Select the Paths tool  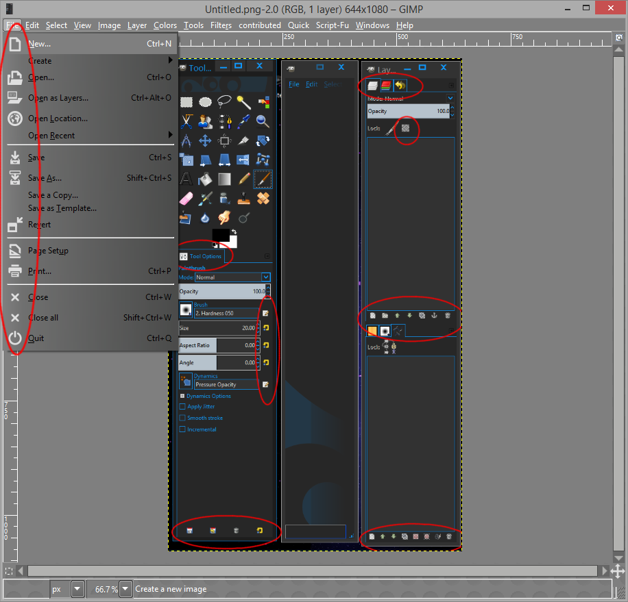pyautogui.click(x=224, y=122)
